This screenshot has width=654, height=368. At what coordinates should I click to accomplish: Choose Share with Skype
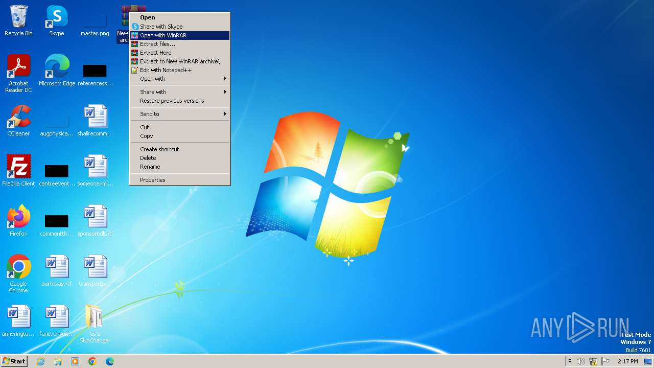[179, 27]
